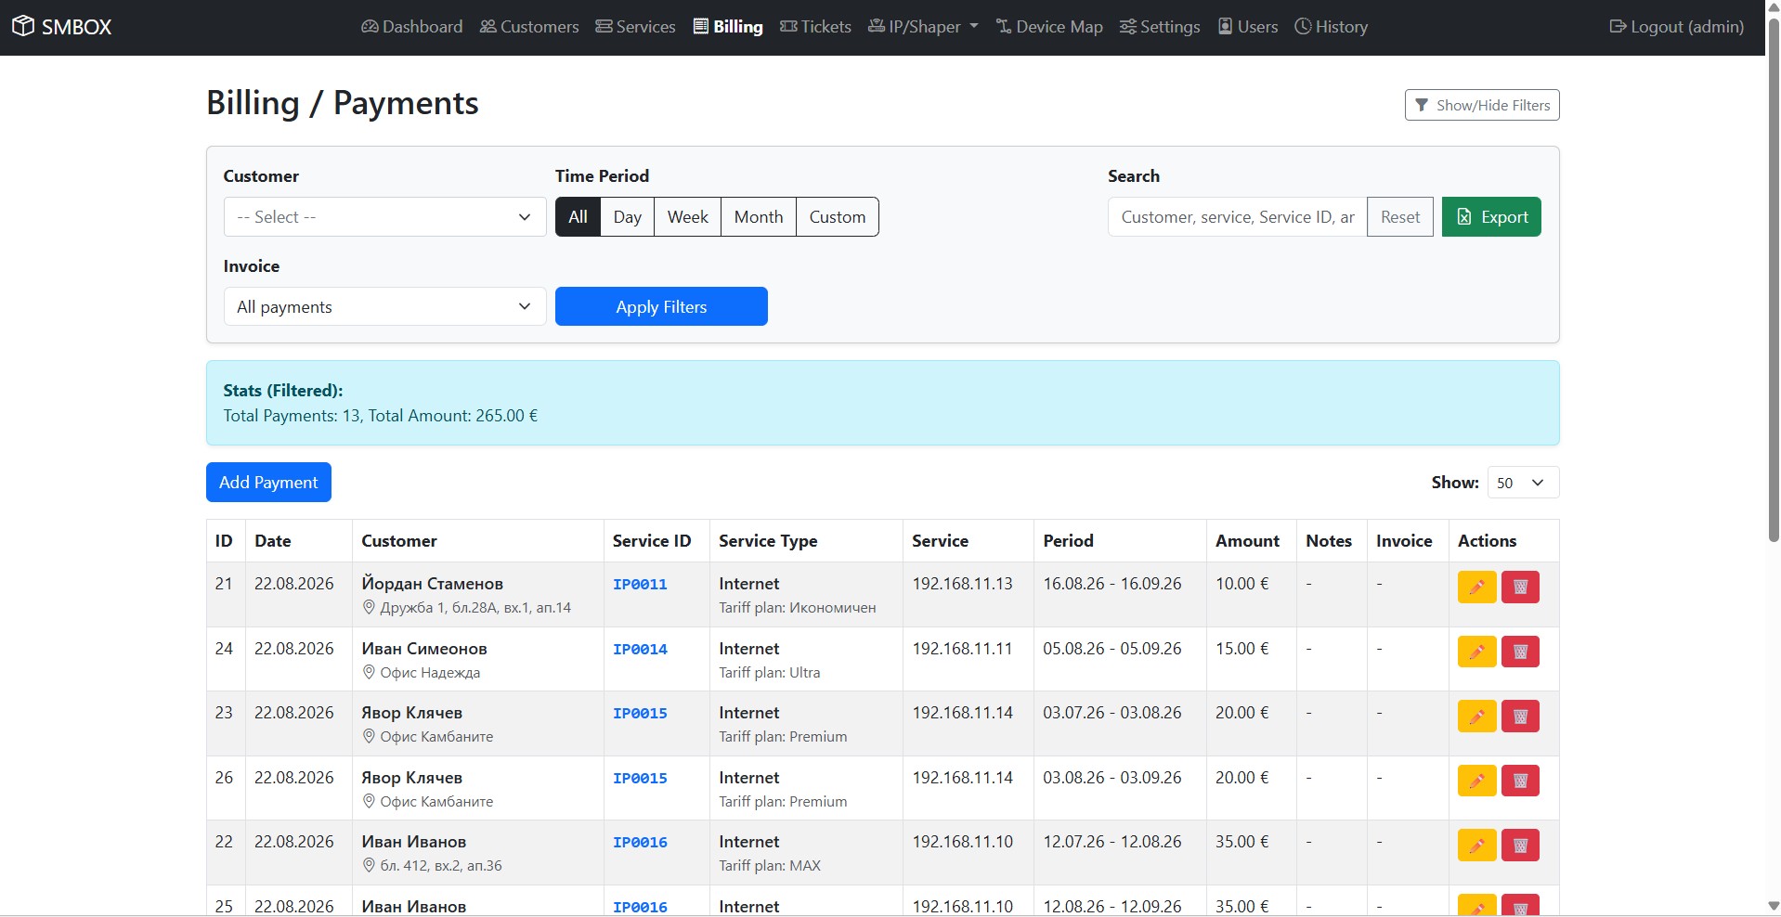Open the Billing nav item
This screenshot has width=1781, height=917.
(728, 27)
